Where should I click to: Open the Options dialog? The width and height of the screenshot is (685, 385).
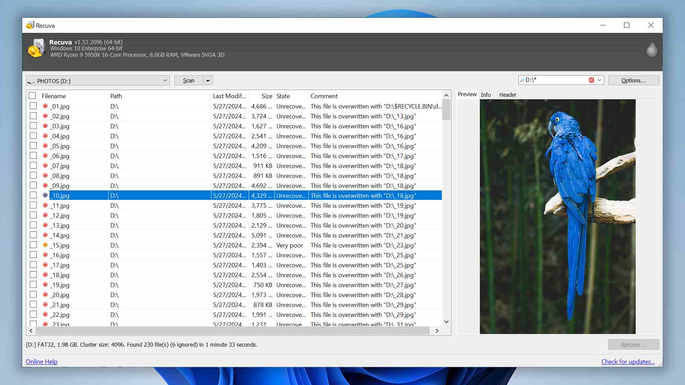(x=633, y=80)
